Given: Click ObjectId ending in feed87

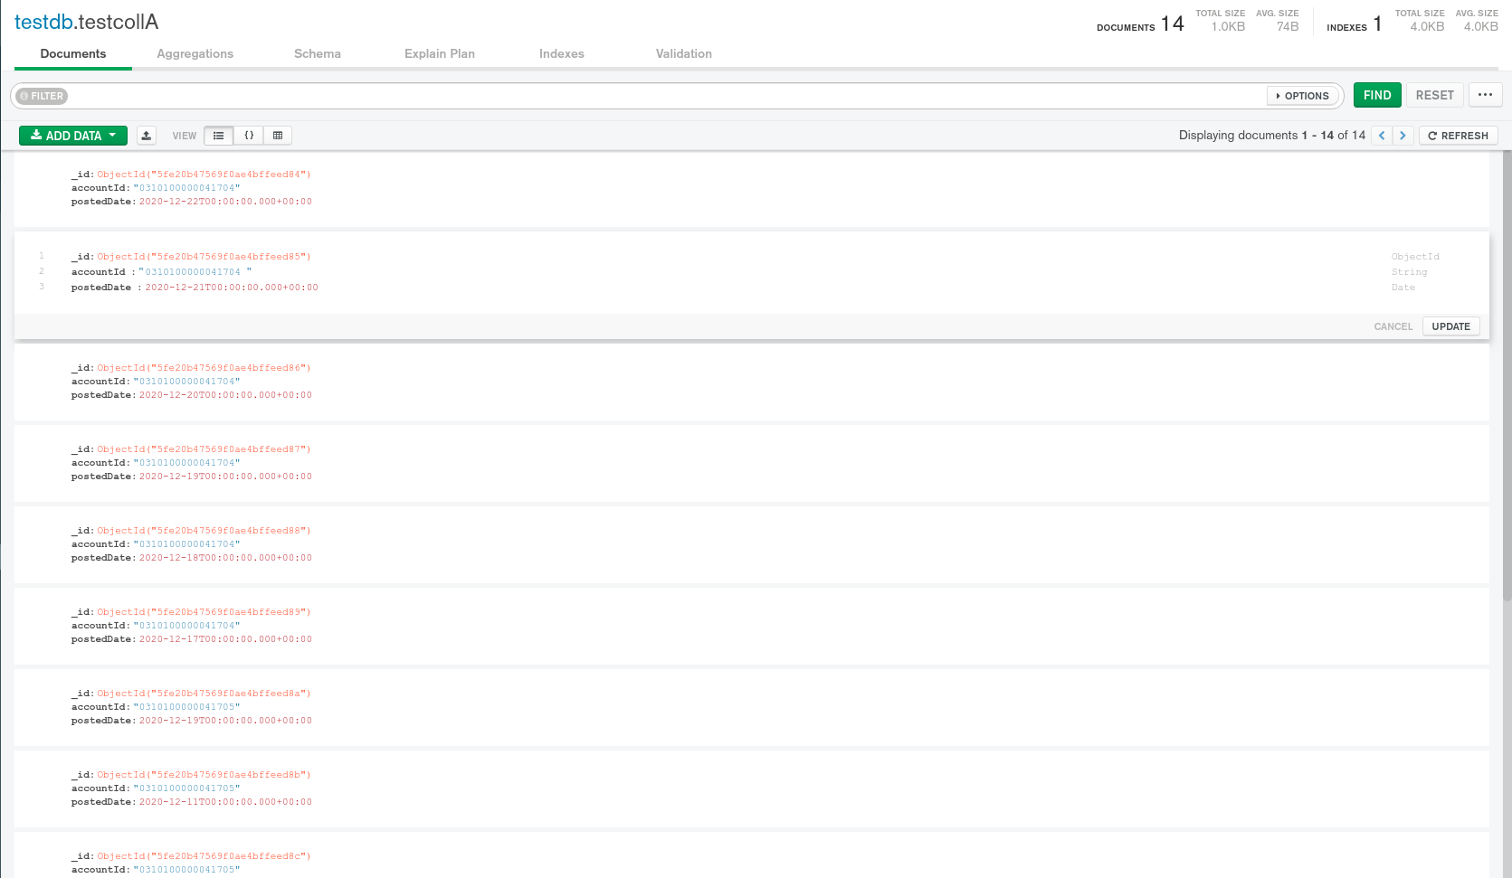Looking at the screenshot, I should pyautogui.click(x=204, y=449).
